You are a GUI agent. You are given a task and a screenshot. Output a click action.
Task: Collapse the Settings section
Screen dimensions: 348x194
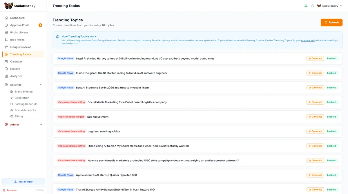click(40, 84)
